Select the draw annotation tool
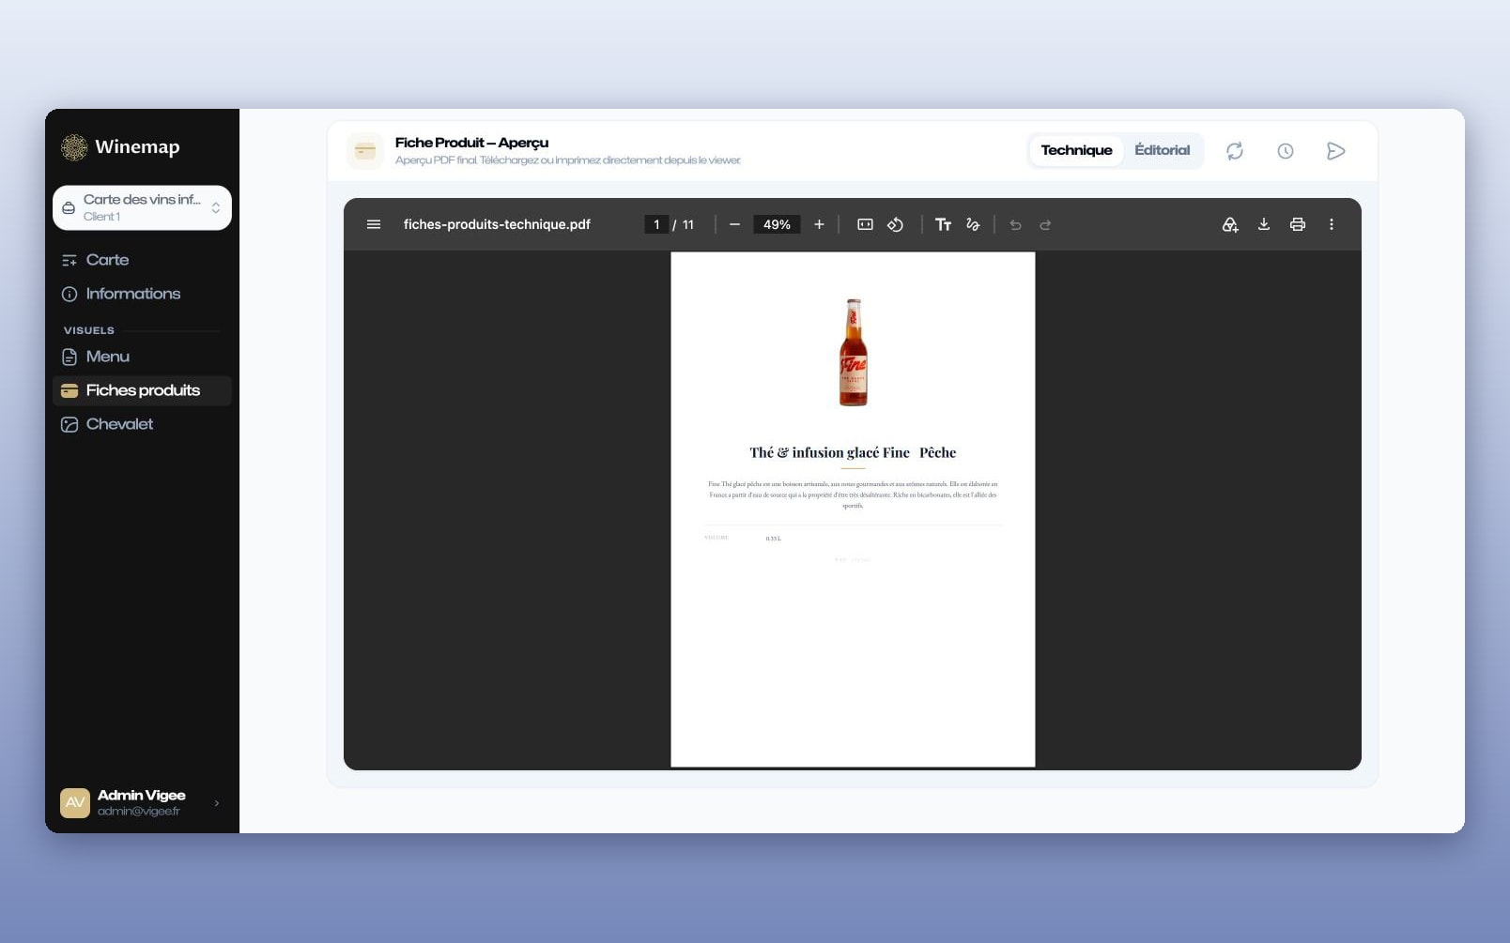This screenshot has width=1510, height=943. (973, 224)
